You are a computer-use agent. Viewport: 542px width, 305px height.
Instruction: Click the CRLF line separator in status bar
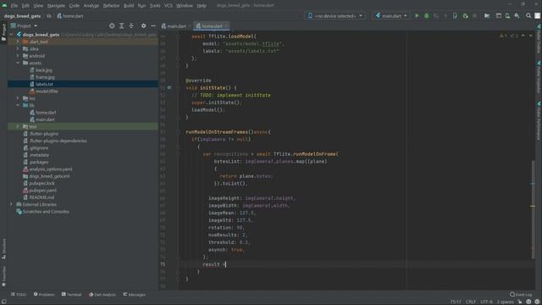(x=471, y=302)
